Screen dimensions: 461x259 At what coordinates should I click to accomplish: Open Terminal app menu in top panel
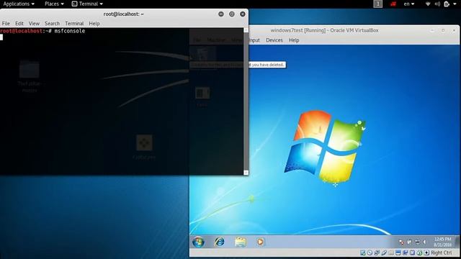click(x=87, y=4)
